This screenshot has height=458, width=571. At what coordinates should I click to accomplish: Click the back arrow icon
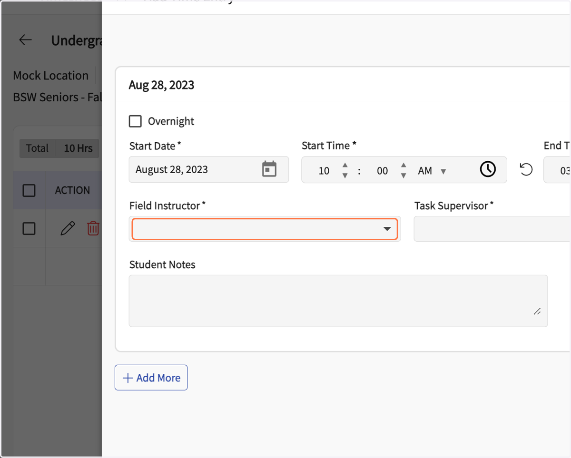(x=26, y=40)
